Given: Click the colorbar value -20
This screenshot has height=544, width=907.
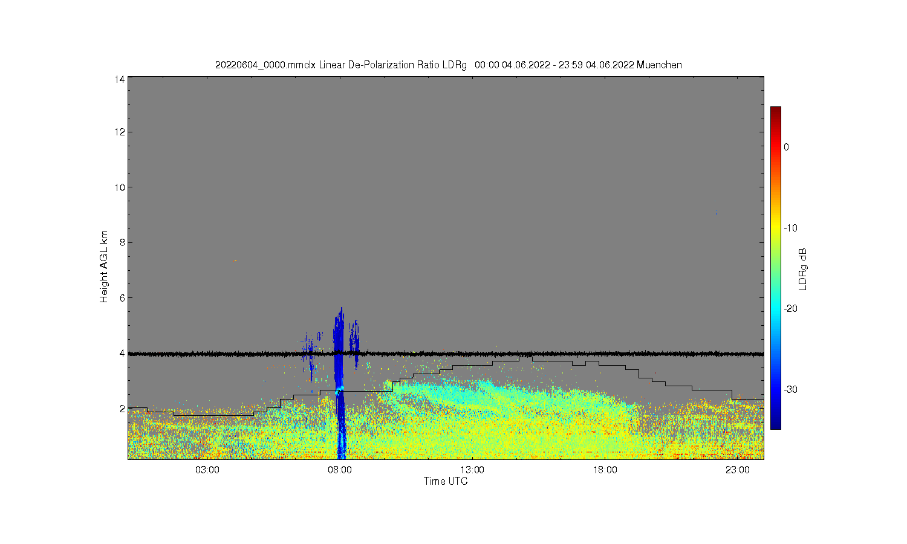Looking at the screenshot, I should (x=790, y=308).
